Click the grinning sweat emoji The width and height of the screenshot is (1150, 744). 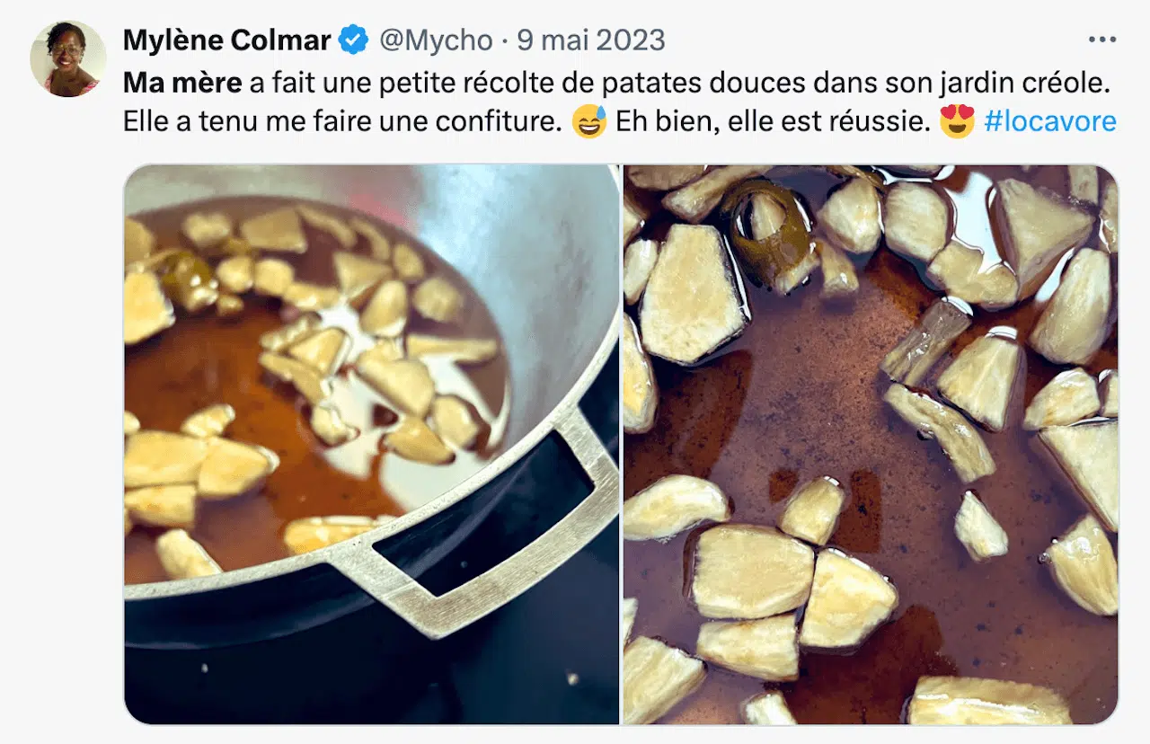coord(589,121)
